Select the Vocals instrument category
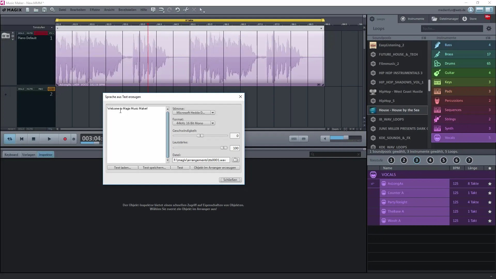Screen dimensions: 496x279 click(x=463, y=138)
